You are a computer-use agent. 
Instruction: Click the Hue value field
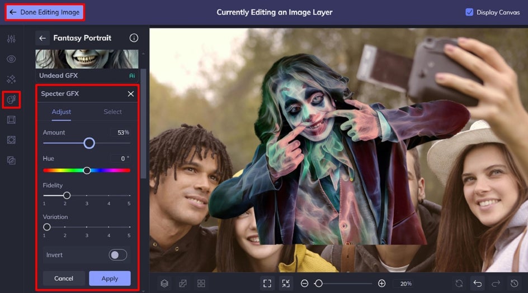coord(121,158)
